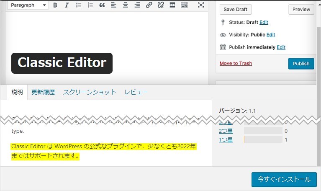Click the publish calendar icon
Viewport: 321px width, 191px height.
click(223, 47)
